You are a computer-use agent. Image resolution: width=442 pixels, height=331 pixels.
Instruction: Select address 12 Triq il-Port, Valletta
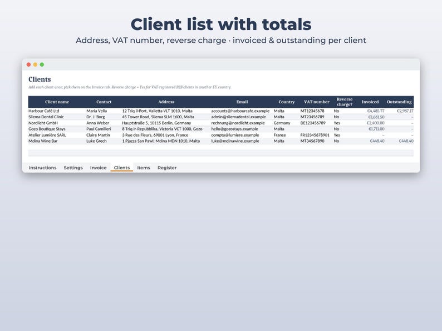tap(158, 111)
